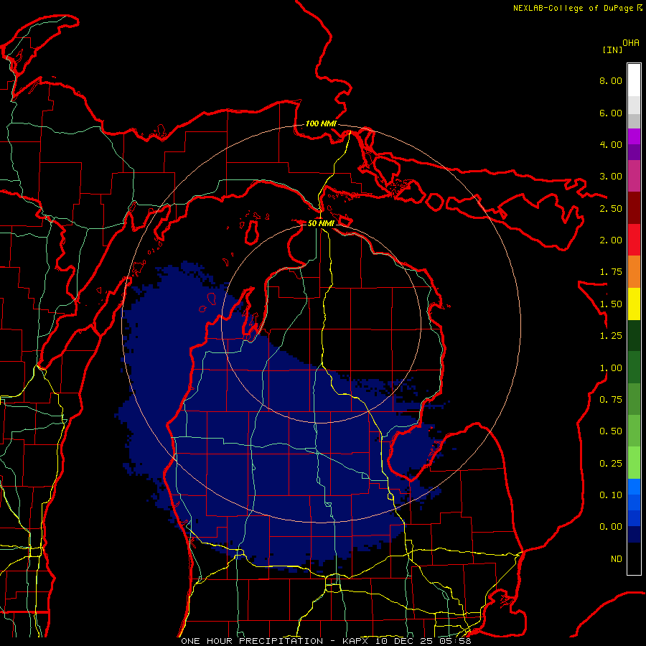
Task: Click the 0.10 legend value
Action: tap(611, 495)
